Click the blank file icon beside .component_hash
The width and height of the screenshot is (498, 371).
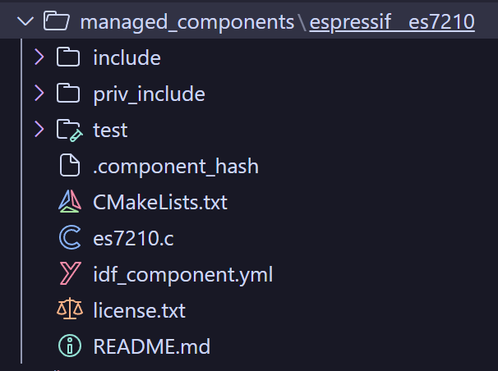click(x=69, y=166)
